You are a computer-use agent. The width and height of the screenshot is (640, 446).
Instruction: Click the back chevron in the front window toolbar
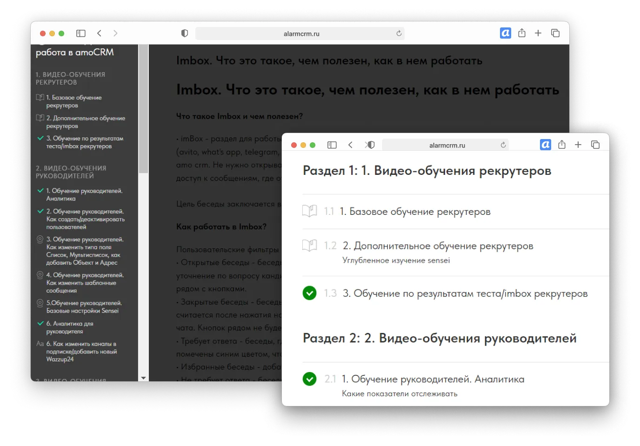350,145
